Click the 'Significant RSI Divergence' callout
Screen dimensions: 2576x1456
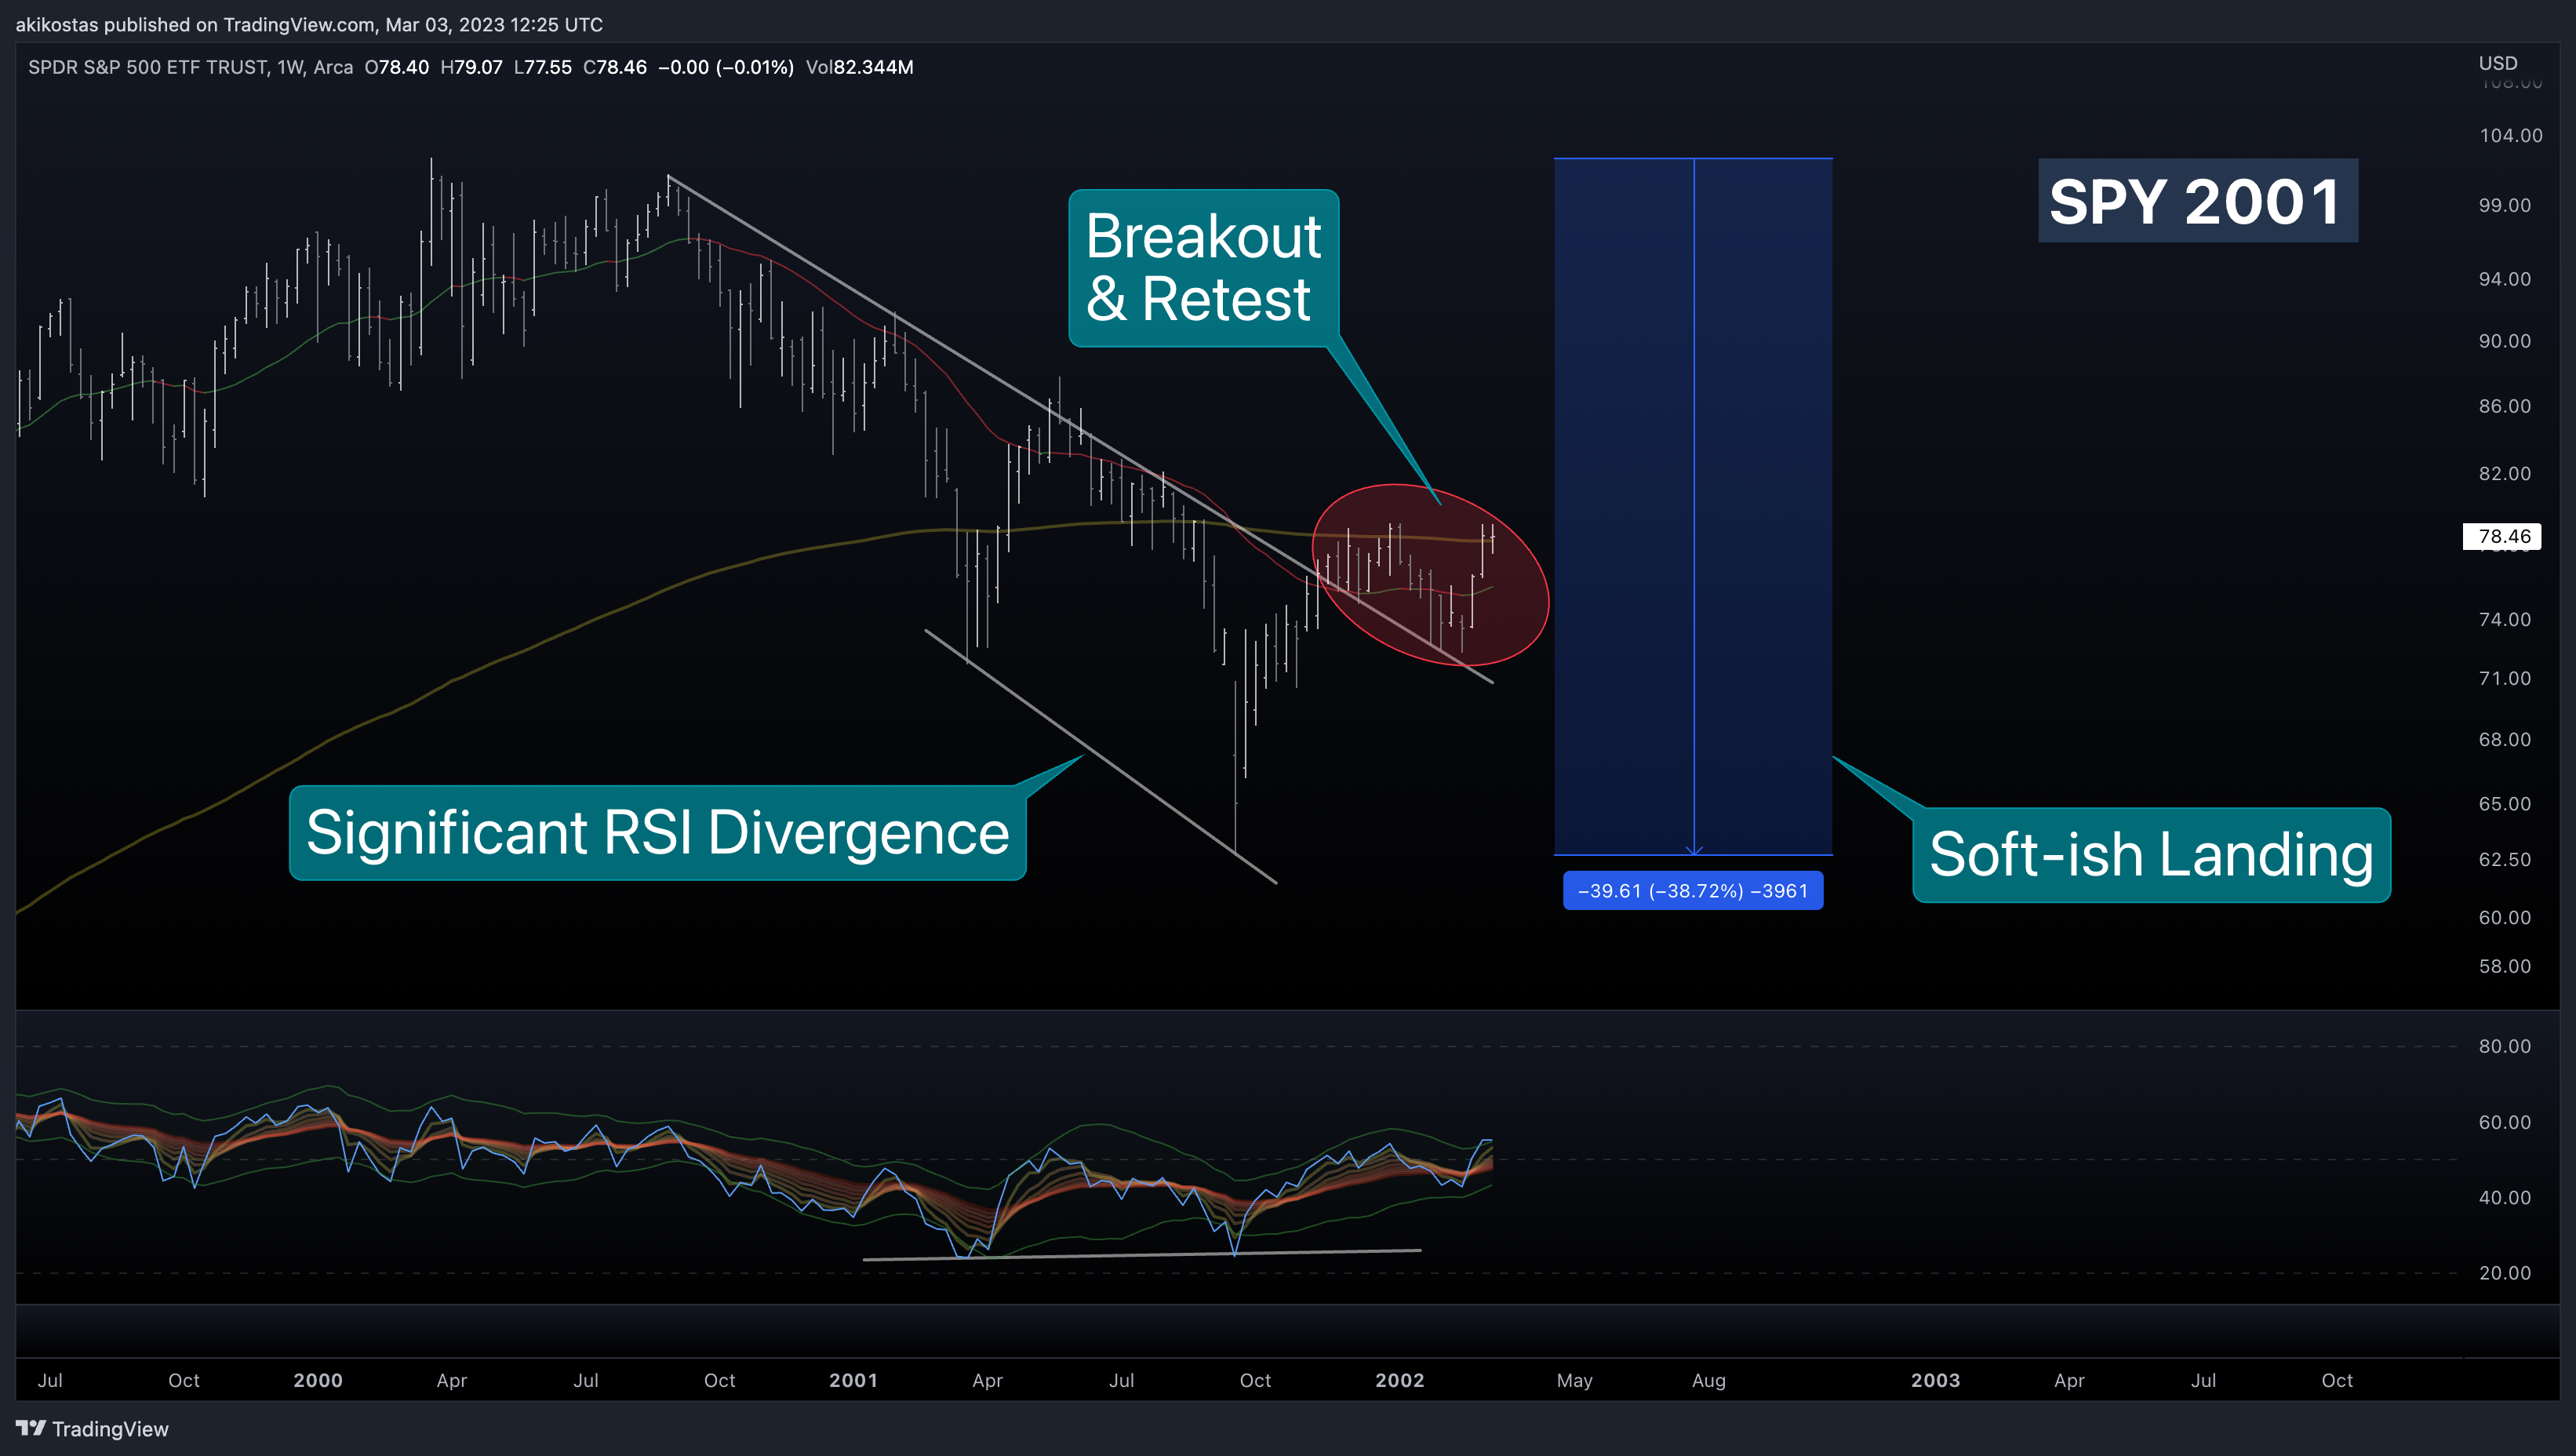[x=657, y=833]
